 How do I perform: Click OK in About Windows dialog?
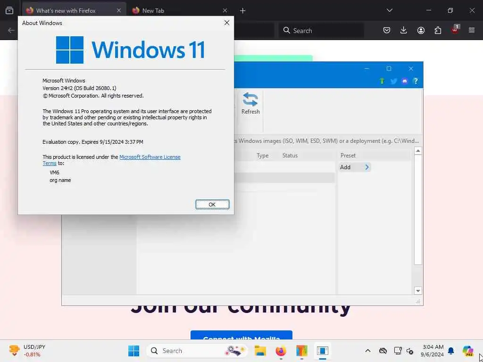coord(212,205)
